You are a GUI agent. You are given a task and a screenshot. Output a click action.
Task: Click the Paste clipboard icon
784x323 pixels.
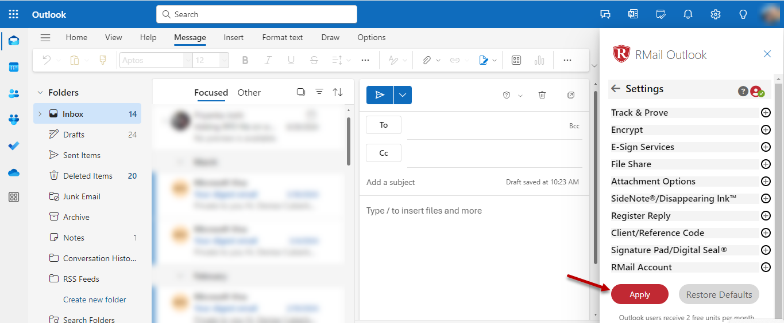pyautogui.click(x=74, y=60)
